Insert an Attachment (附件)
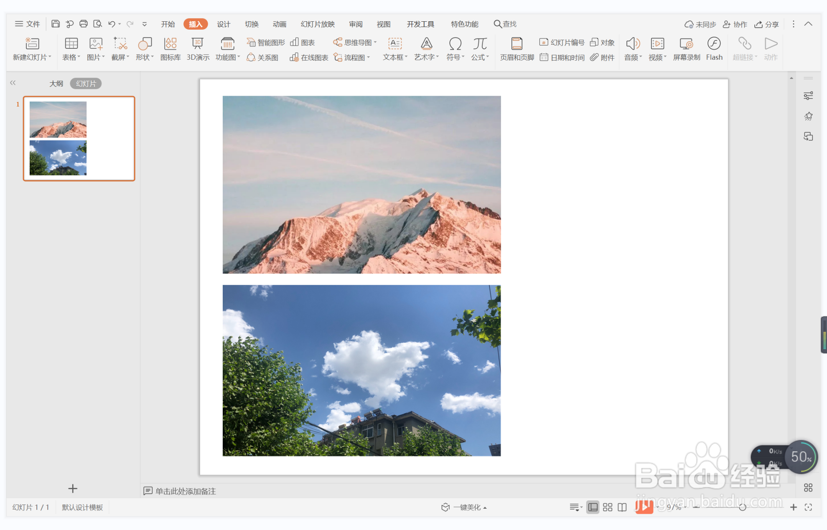Image resolution: width=827 pixels, height=530 pixels. click(x=602, y=58)
